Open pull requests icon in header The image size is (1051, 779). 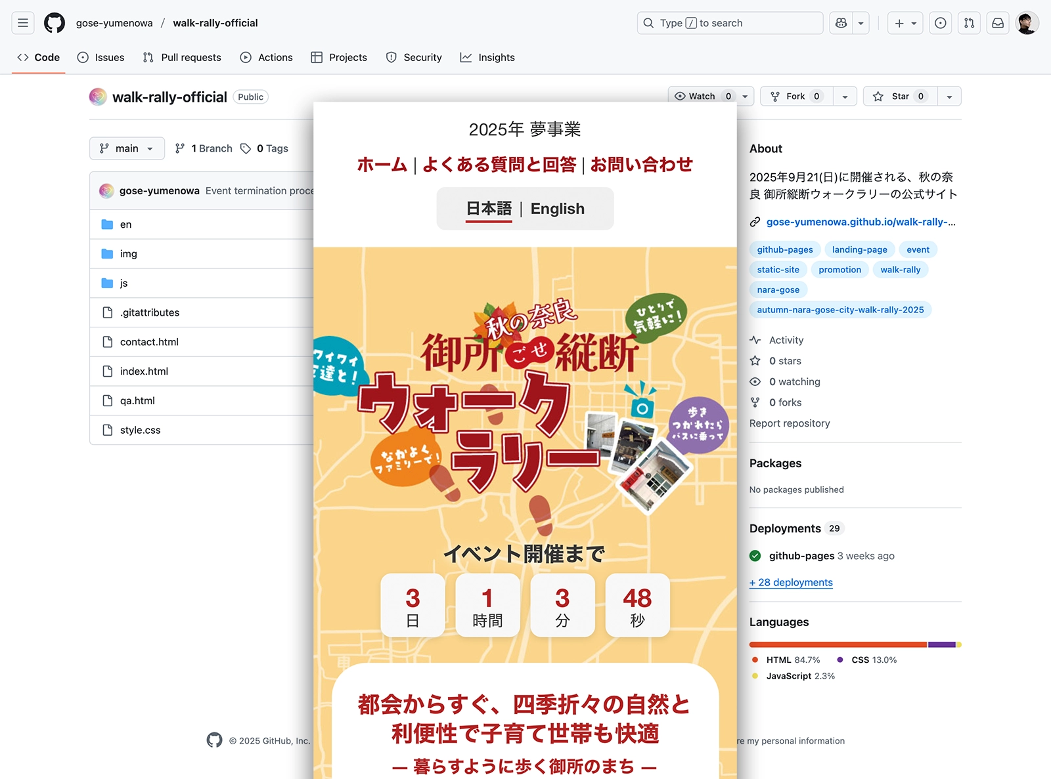969,23
